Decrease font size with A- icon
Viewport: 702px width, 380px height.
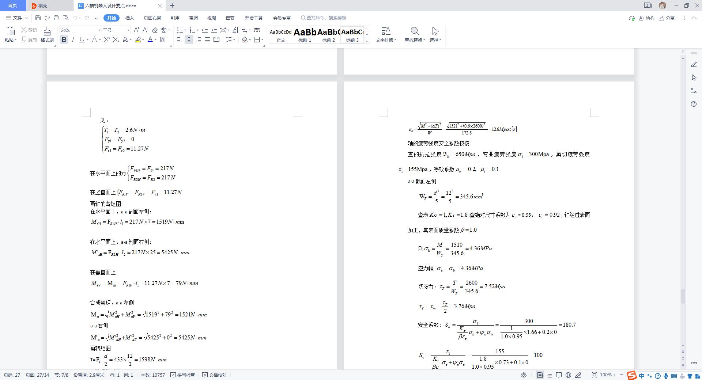tap(145, 30)
